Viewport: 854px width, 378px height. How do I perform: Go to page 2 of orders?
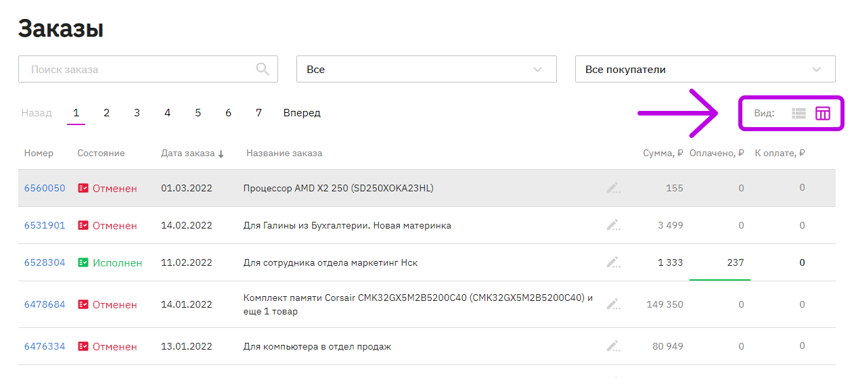coord(106,113)
